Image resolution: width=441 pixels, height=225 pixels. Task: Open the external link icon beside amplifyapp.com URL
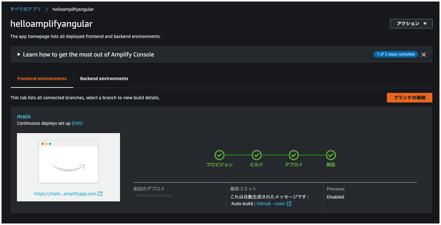[100, 193]
